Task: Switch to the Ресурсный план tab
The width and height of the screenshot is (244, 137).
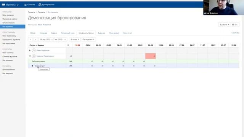Action: 68,33
